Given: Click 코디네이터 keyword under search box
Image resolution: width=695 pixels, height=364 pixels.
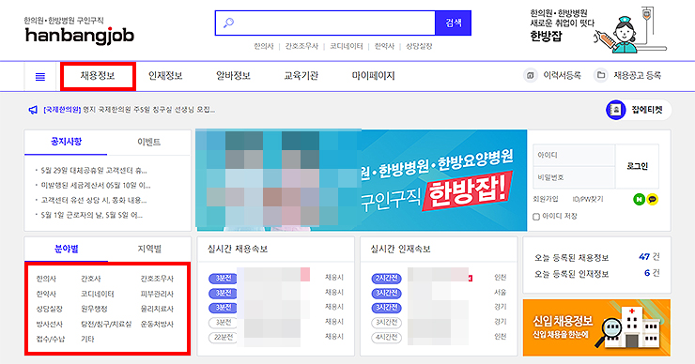Looking at the screenshot, I should (347, 46).
